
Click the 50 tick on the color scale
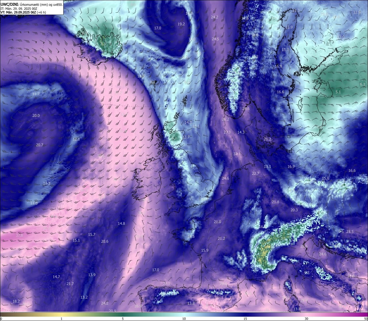click(366, 319)
